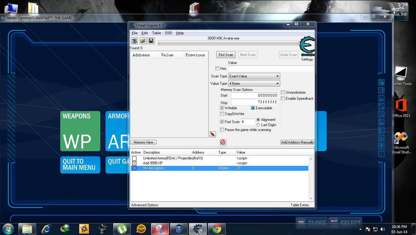The height and width of the screenshot is (235, 416).
Task: Activate Unlimited Ammo script checkbox
Action: (134, 158)
